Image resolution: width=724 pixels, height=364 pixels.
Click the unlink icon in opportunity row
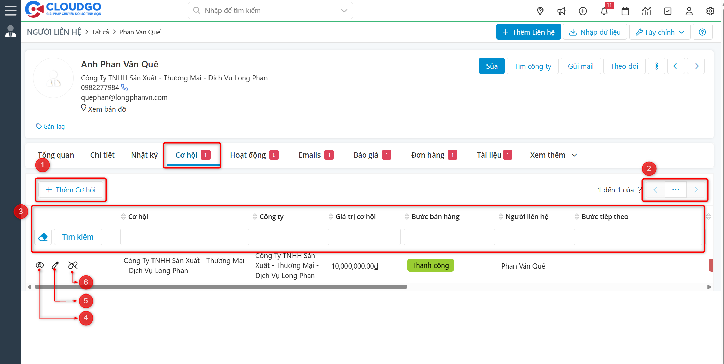pos(73,265)
